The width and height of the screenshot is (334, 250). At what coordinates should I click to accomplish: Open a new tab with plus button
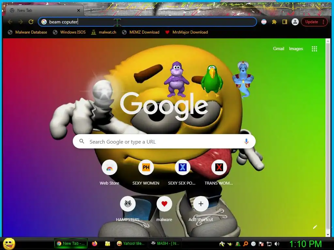tap(91, 10)
